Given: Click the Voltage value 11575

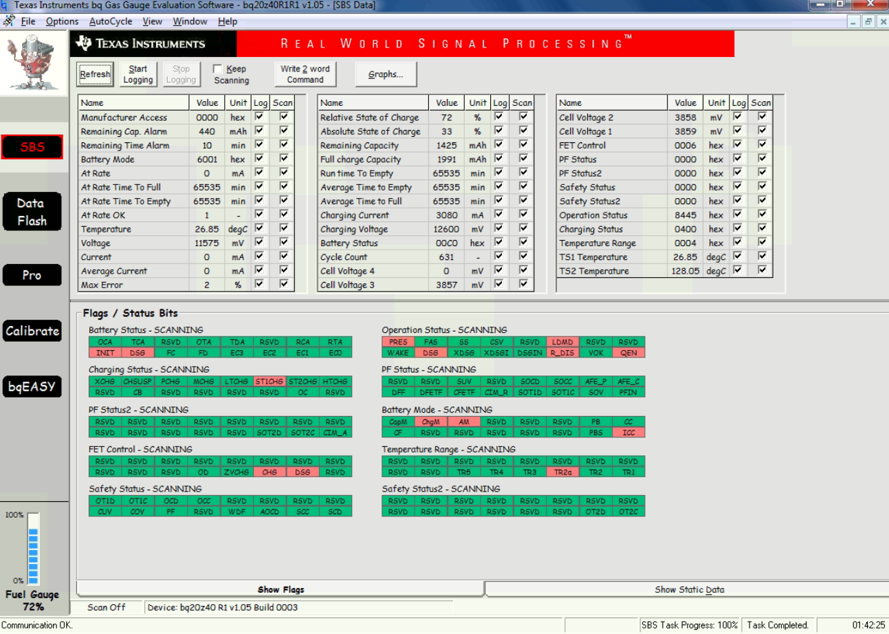Looking at the screenshot, I should (207, 243).
